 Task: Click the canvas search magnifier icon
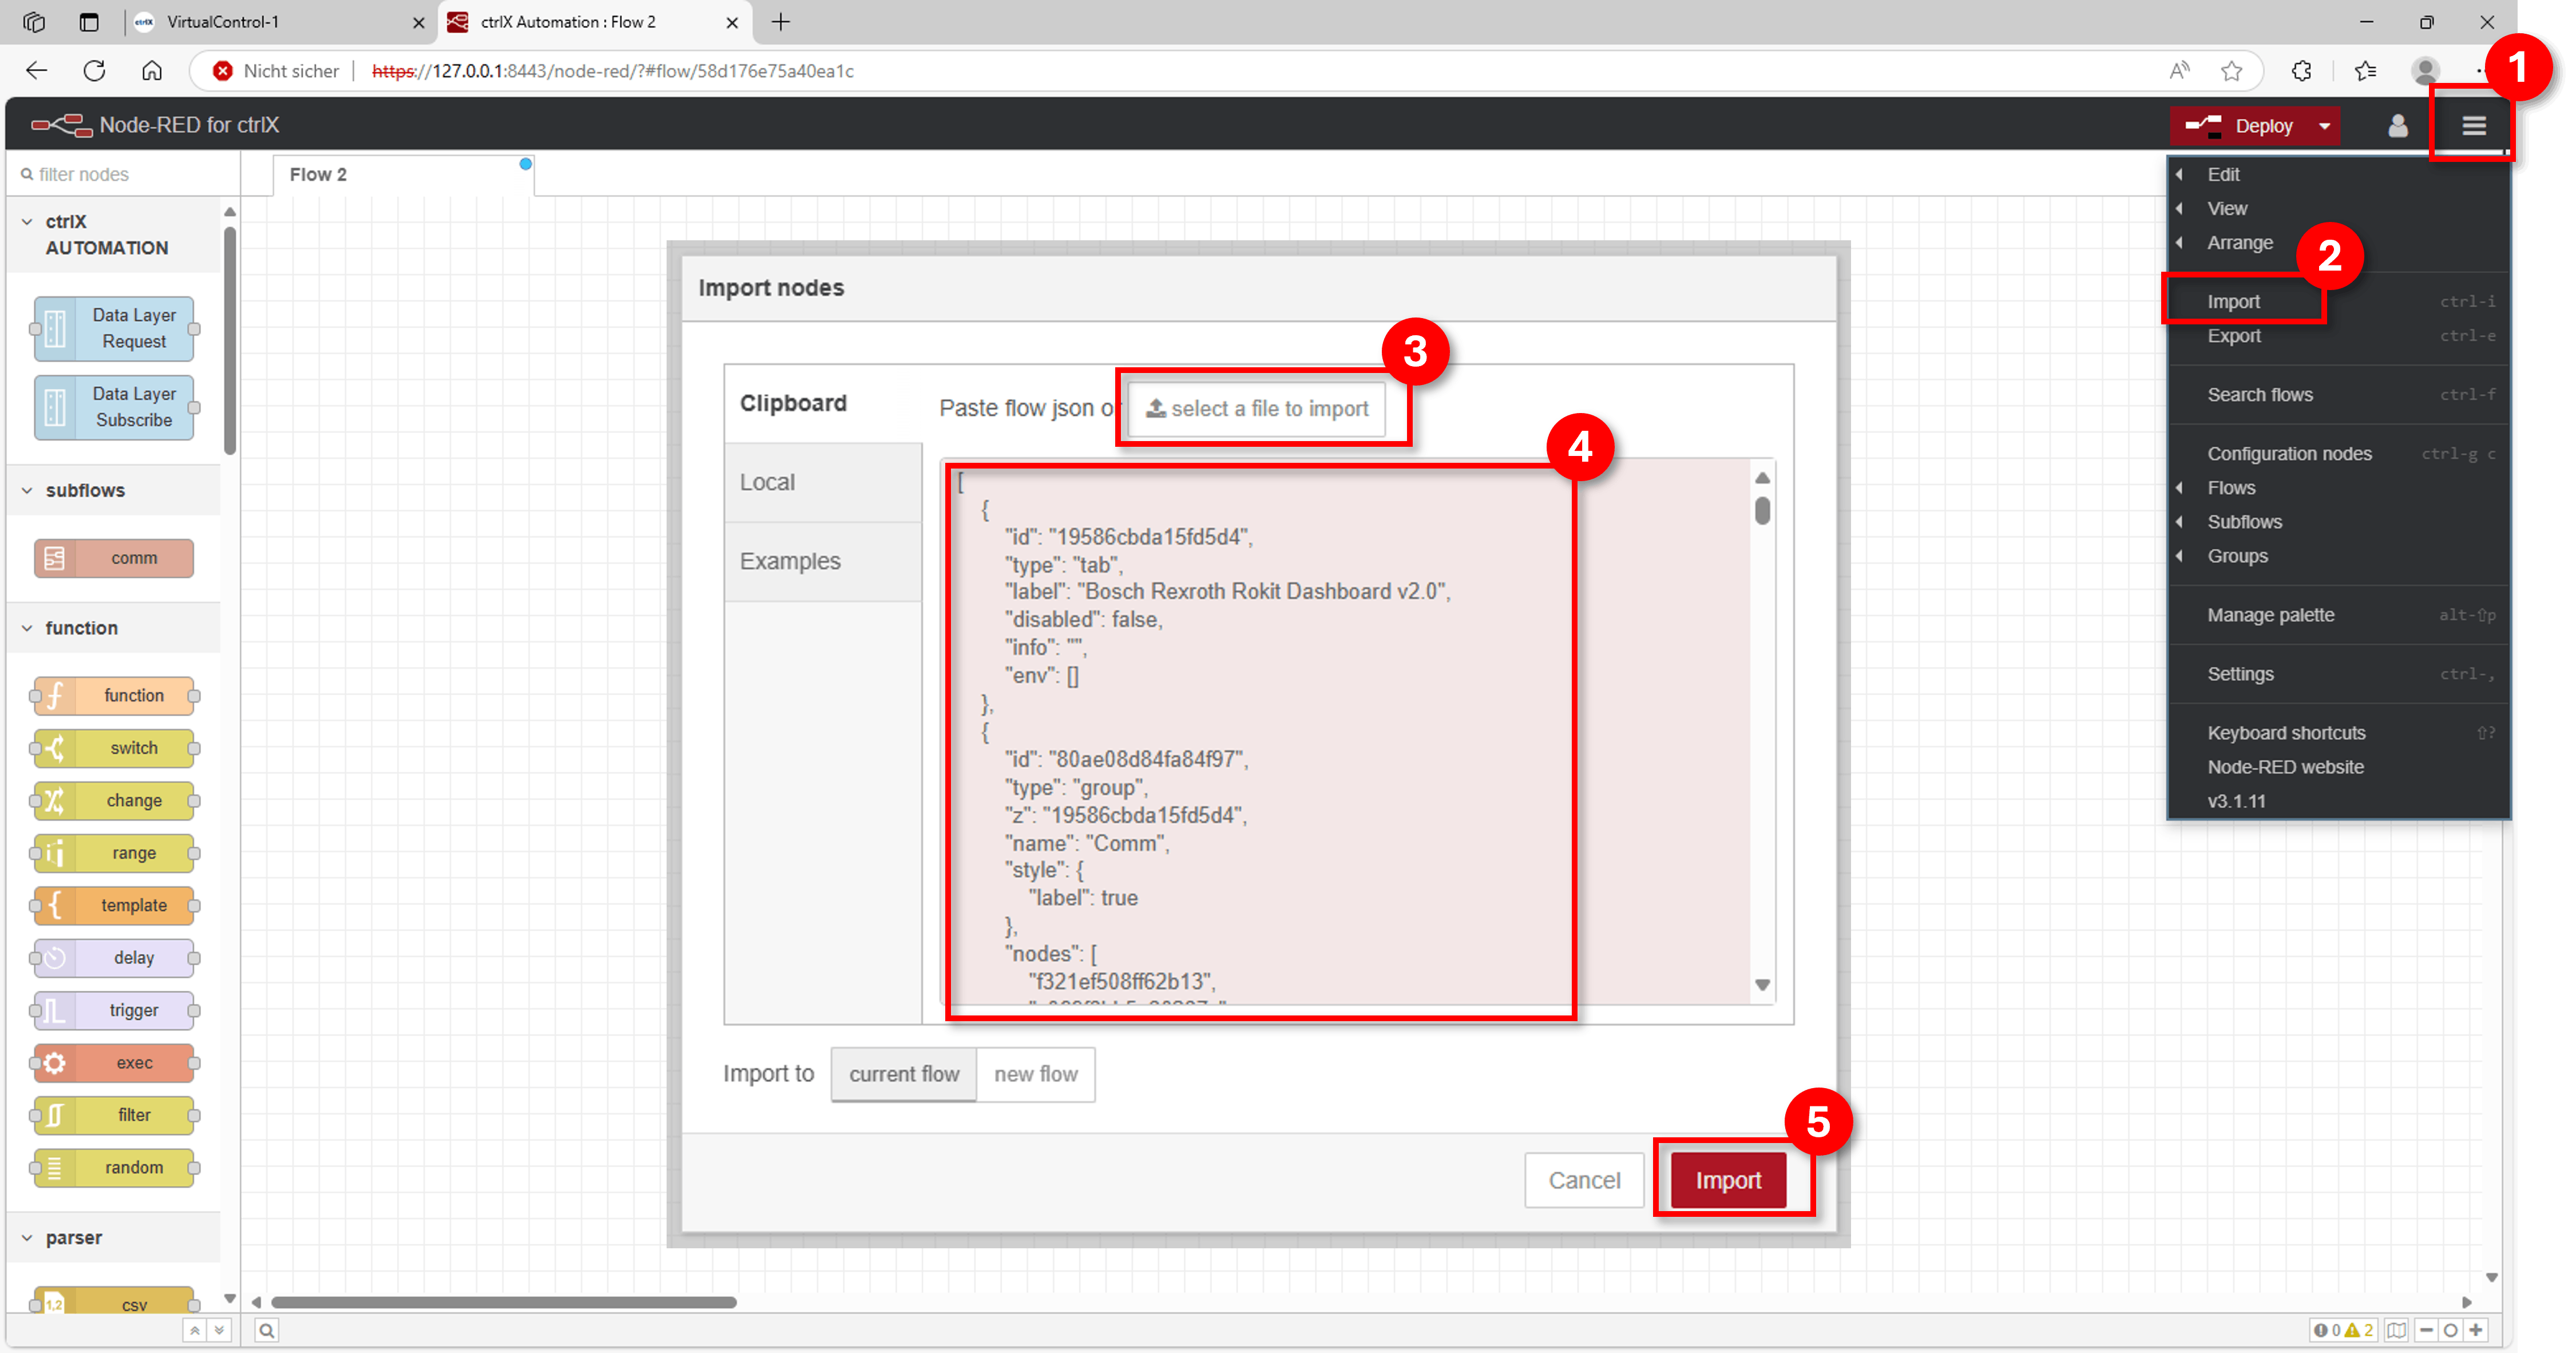coord(266,1330)
